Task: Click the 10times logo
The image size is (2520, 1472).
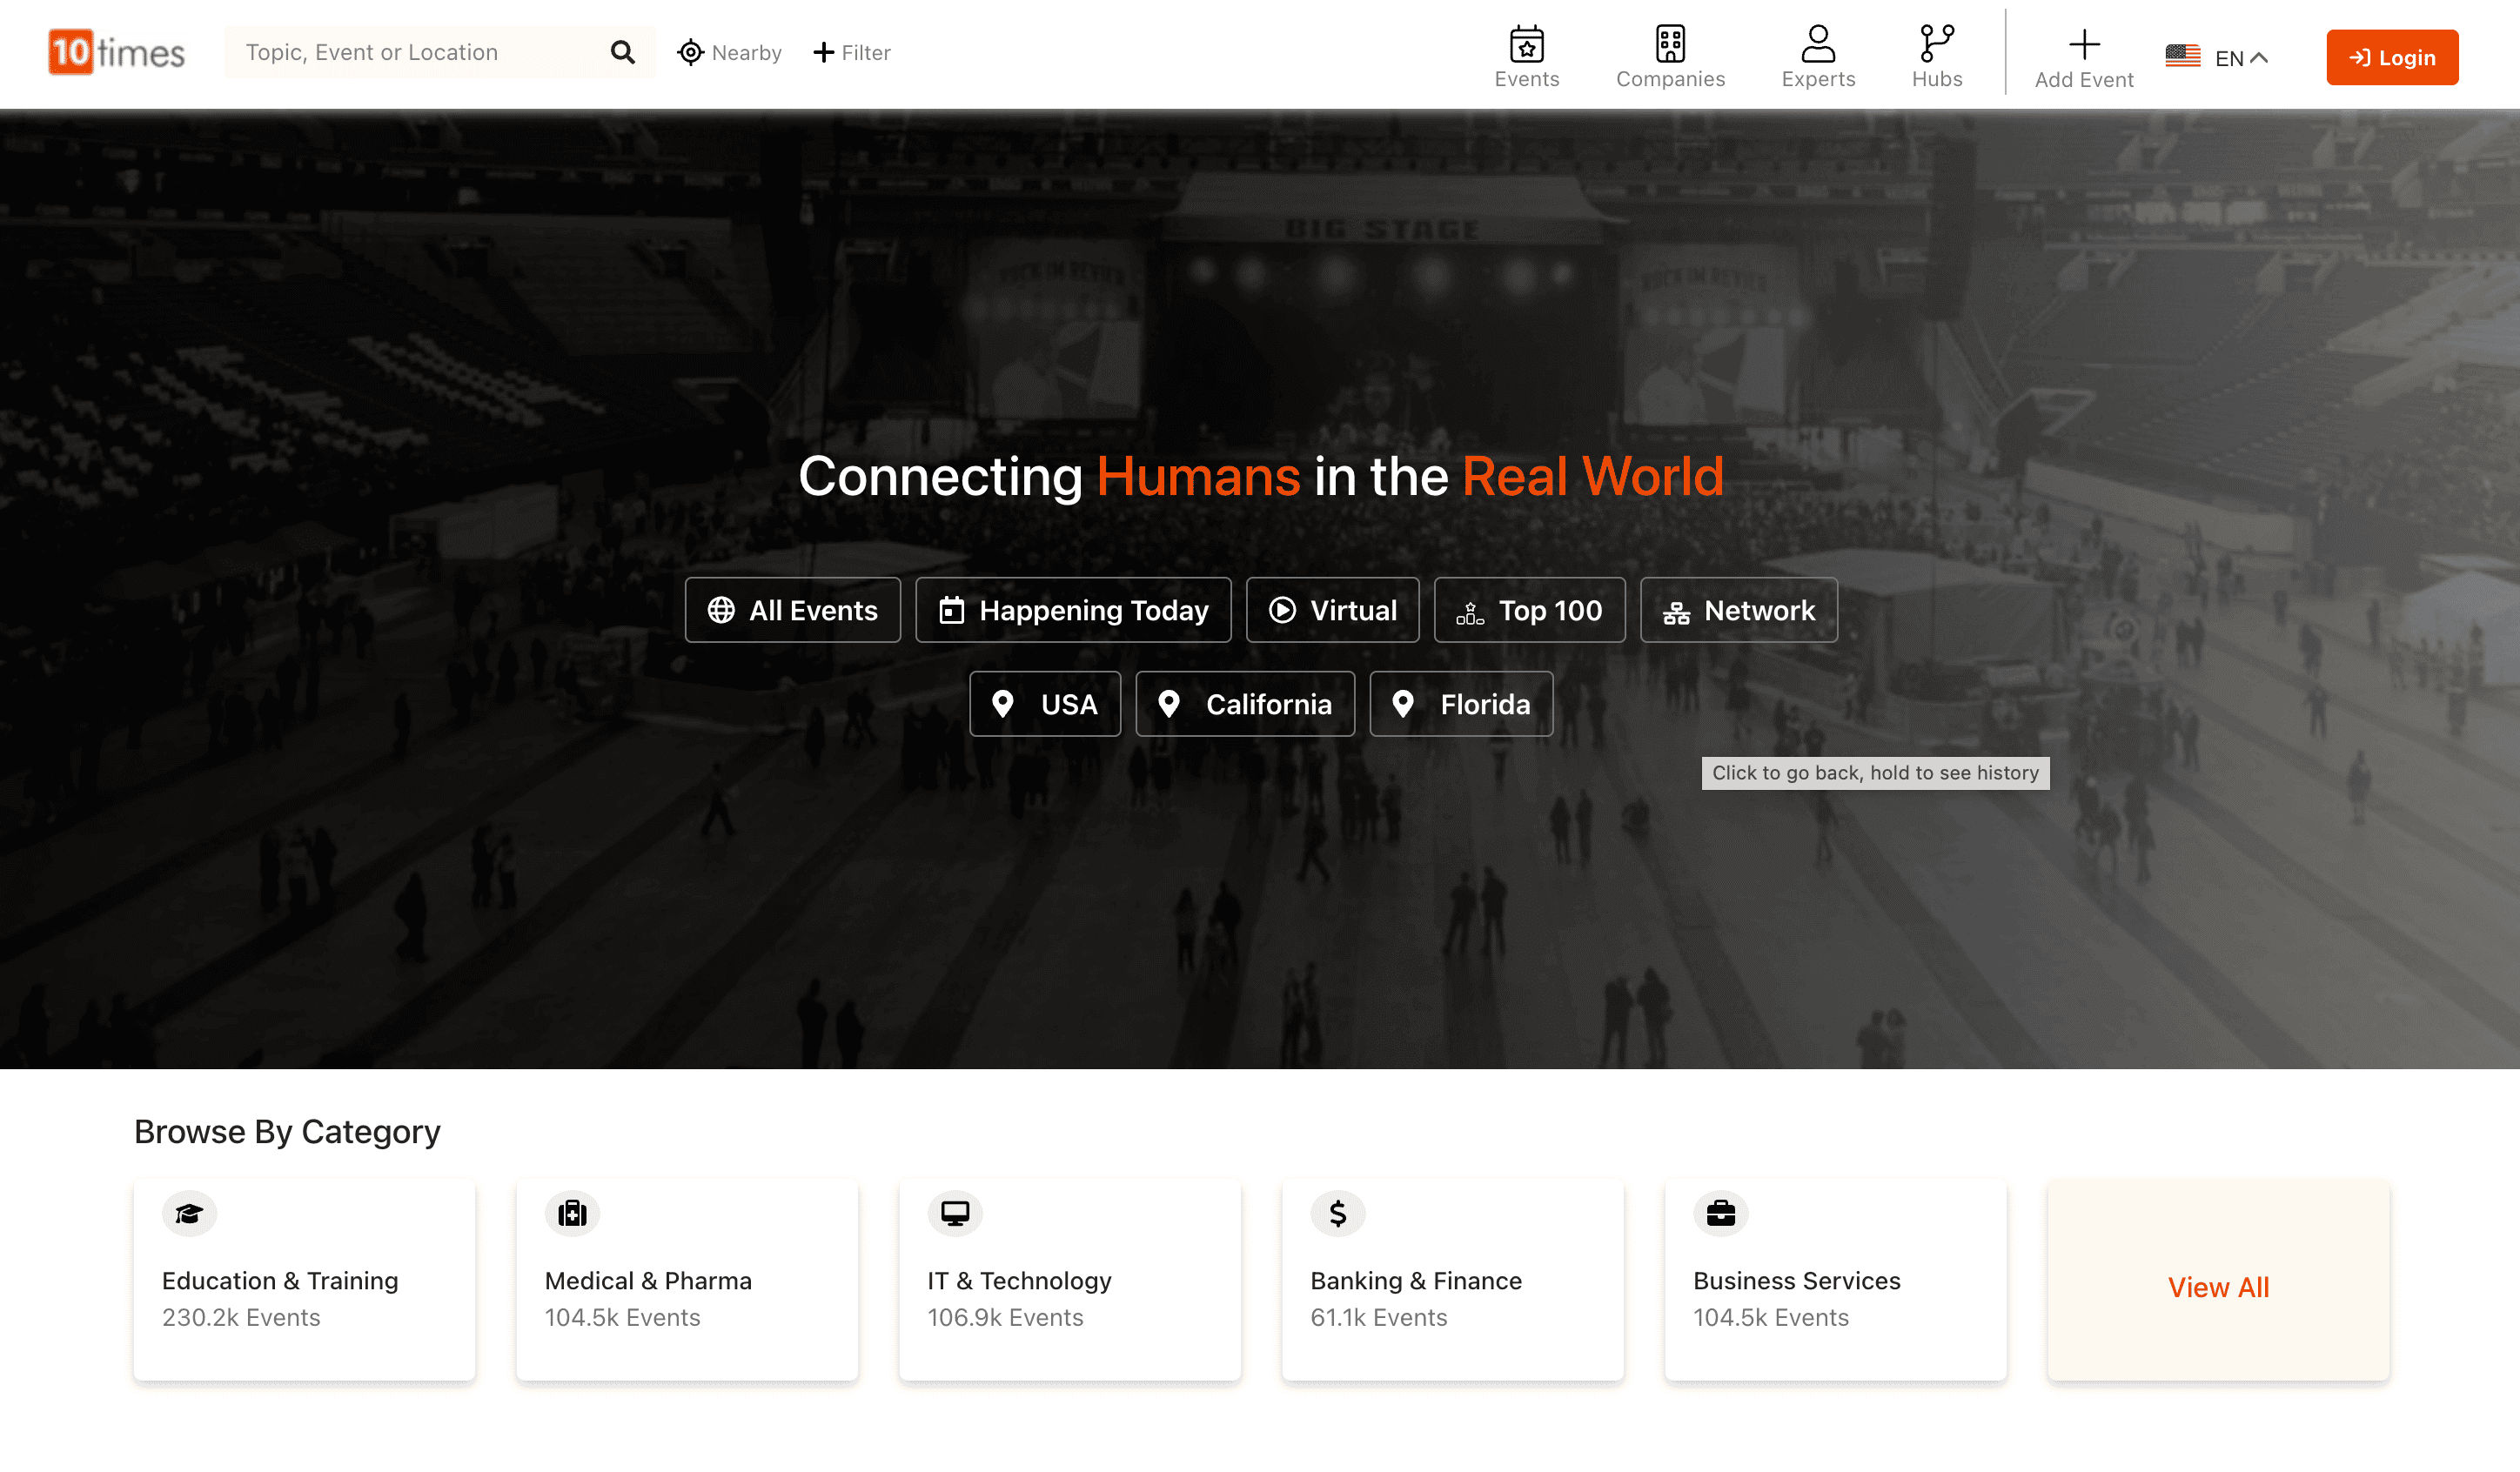Action: tap(117, 52)
